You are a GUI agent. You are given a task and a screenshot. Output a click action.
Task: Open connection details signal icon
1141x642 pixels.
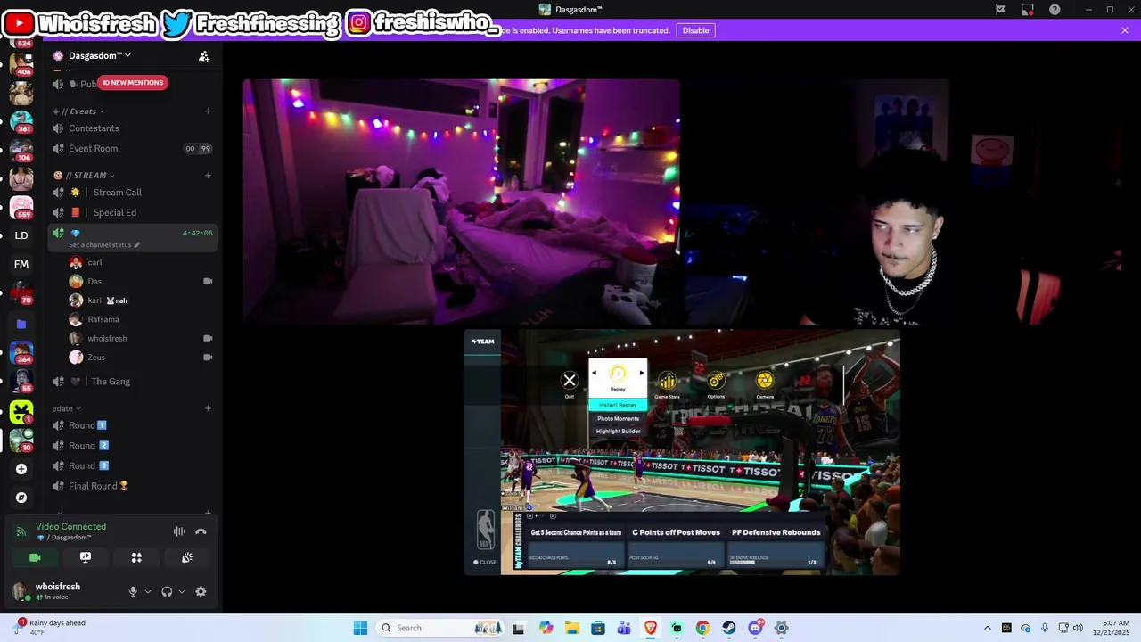(x=21, y=531)
